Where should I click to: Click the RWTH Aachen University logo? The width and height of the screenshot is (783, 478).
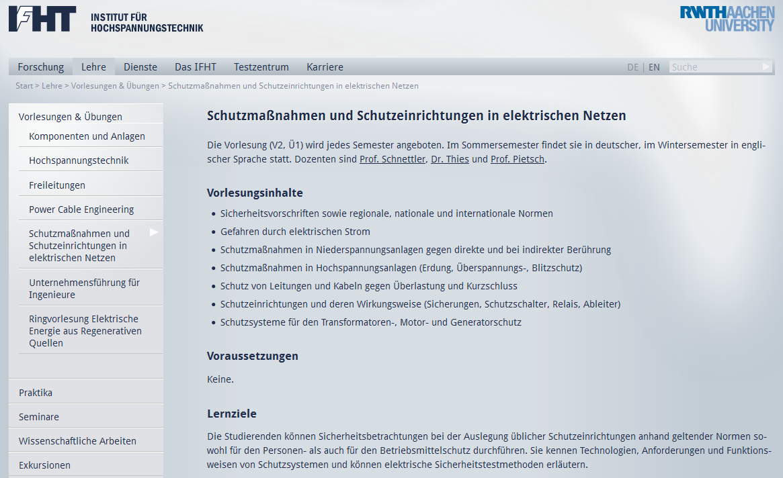727,19
